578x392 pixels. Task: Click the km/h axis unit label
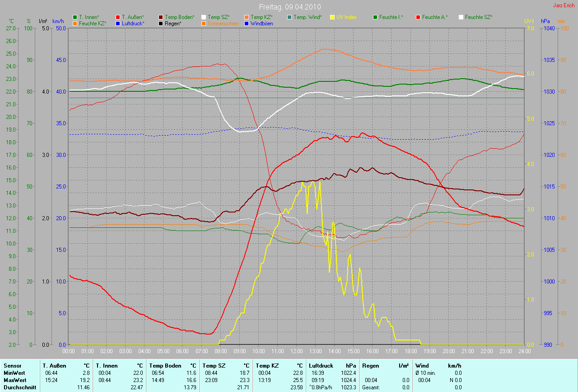[58, 21]
